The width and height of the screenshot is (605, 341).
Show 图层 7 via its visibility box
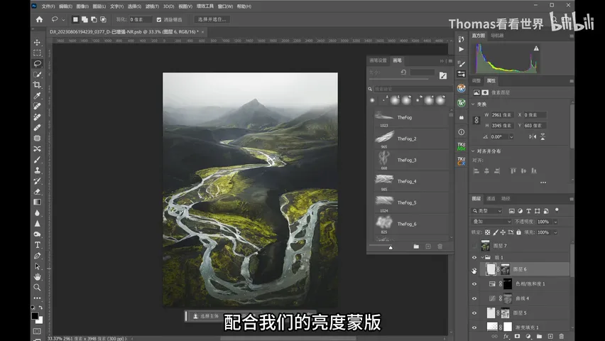pyautogui.click(x=474, y=246)
